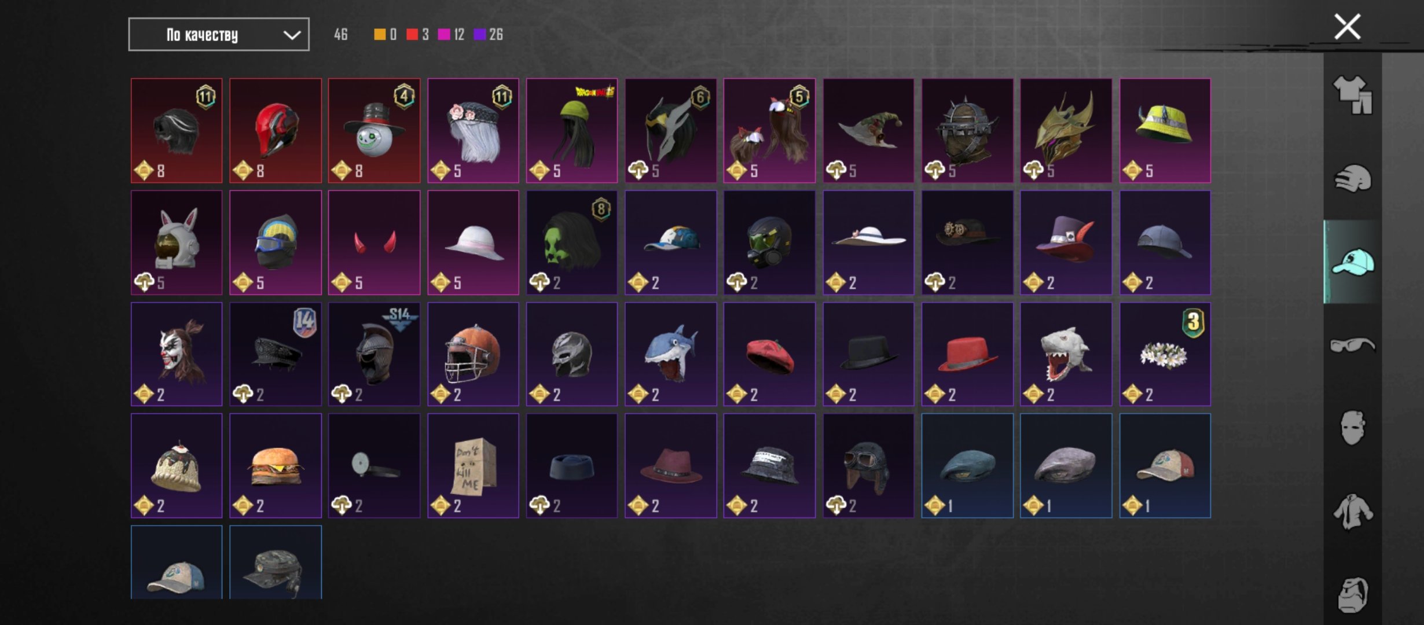Image resolution: width=1424 pixels, height=625 pixels.
Task: Switch to the cap headwear category
Action: pyautogui.click(x=1352, y=262)
